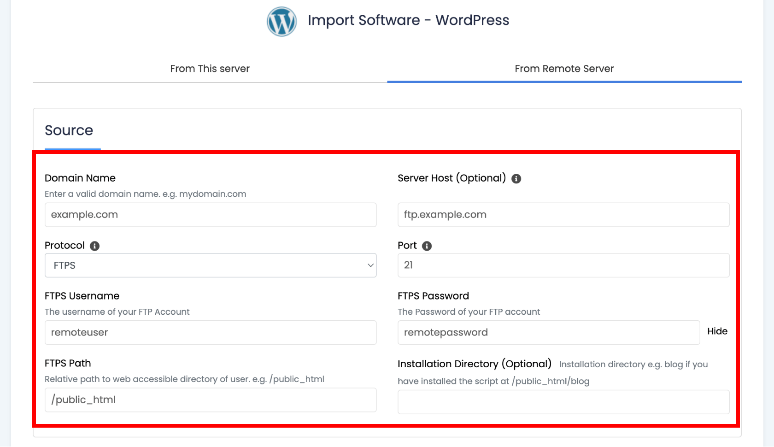Click the Port field showing 21
This screenshot has width=774, height=447.
[x=563, y=265]
